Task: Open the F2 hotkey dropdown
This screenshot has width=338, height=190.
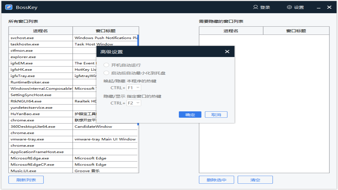Action: click(134, 103)
